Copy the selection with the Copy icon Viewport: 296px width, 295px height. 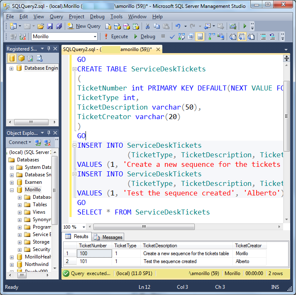[157, 26]
